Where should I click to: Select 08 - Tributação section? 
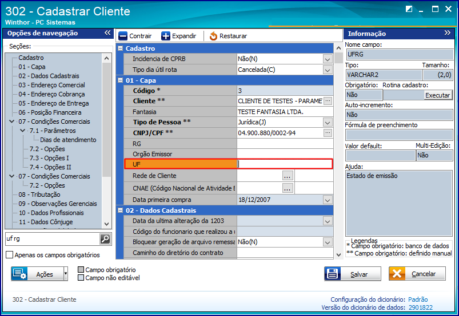[39, 195]
